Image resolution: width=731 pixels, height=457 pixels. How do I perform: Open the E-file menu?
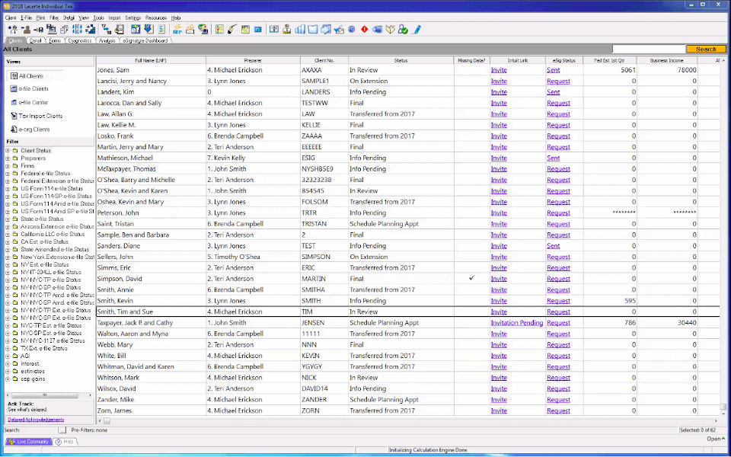(x=26, y=18)
